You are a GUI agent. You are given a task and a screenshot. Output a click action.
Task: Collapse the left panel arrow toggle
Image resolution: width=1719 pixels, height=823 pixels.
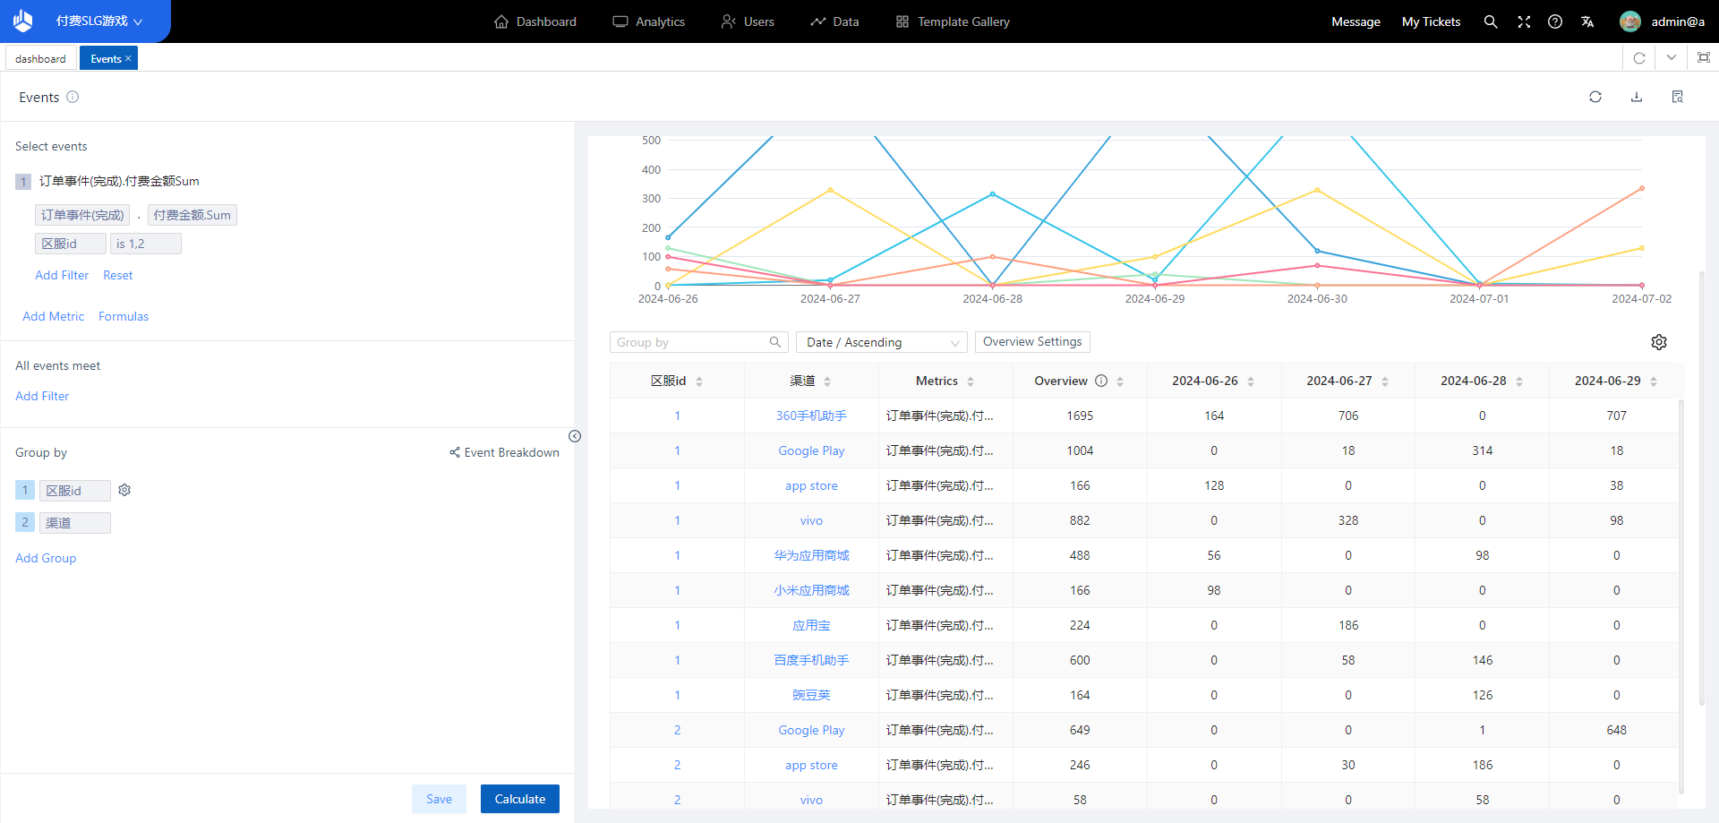[x=575, y=436]
